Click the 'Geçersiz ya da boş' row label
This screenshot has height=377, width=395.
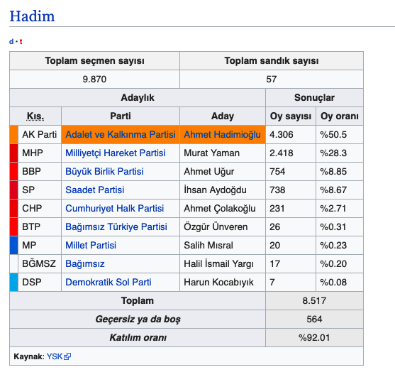[x=138, y=319]
